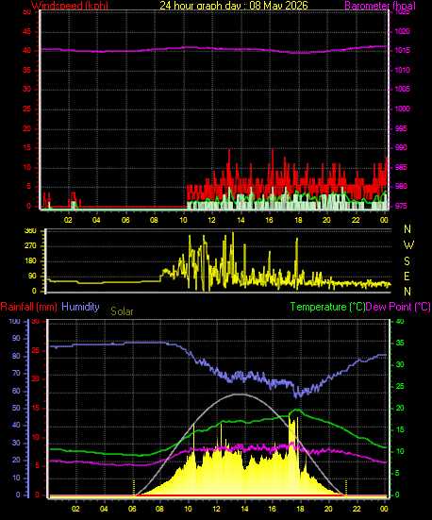Click humidity axis value 60

point(17,392)
